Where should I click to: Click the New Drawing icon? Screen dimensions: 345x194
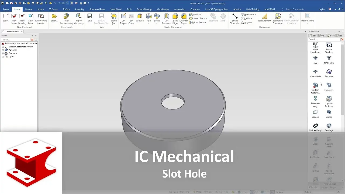22,19
